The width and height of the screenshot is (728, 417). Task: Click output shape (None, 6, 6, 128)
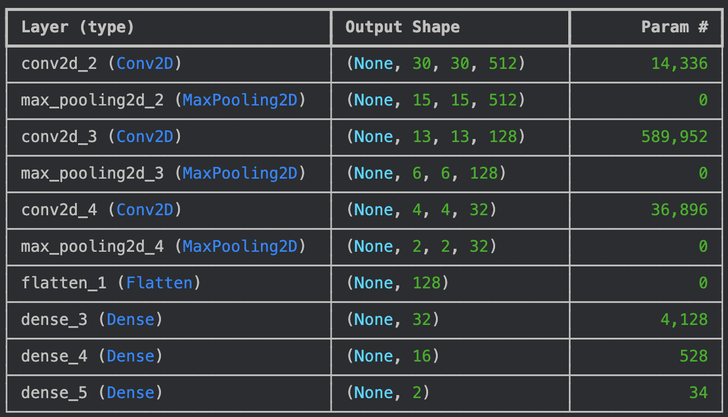[x=426, y=174]
